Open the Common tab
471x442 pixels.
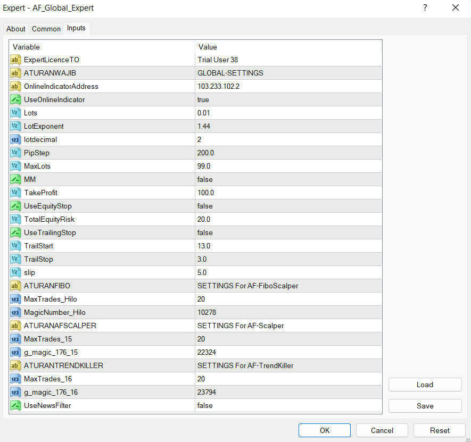point(46,29)
